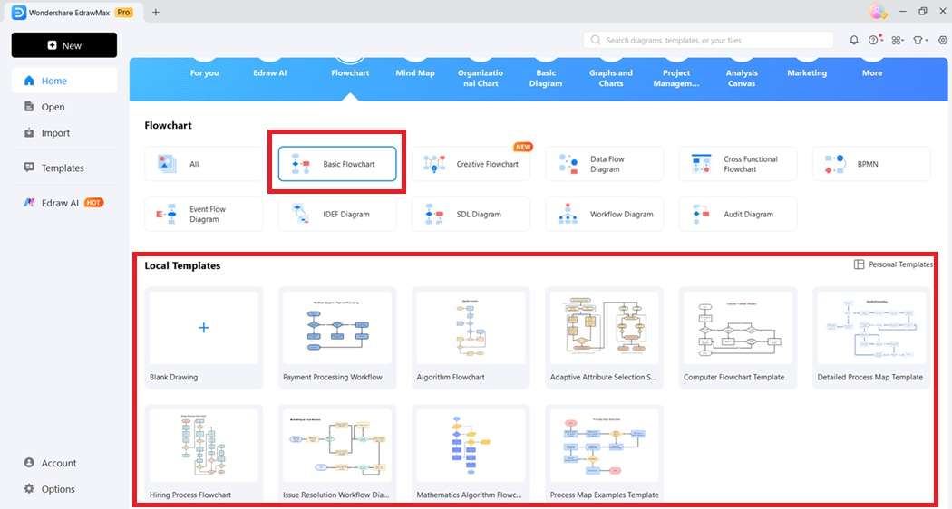
Task: Switch to the For you tab
Action: (204, 72)
